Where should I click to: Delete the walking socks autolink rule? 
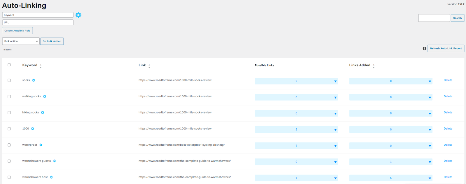coord(448,96)
